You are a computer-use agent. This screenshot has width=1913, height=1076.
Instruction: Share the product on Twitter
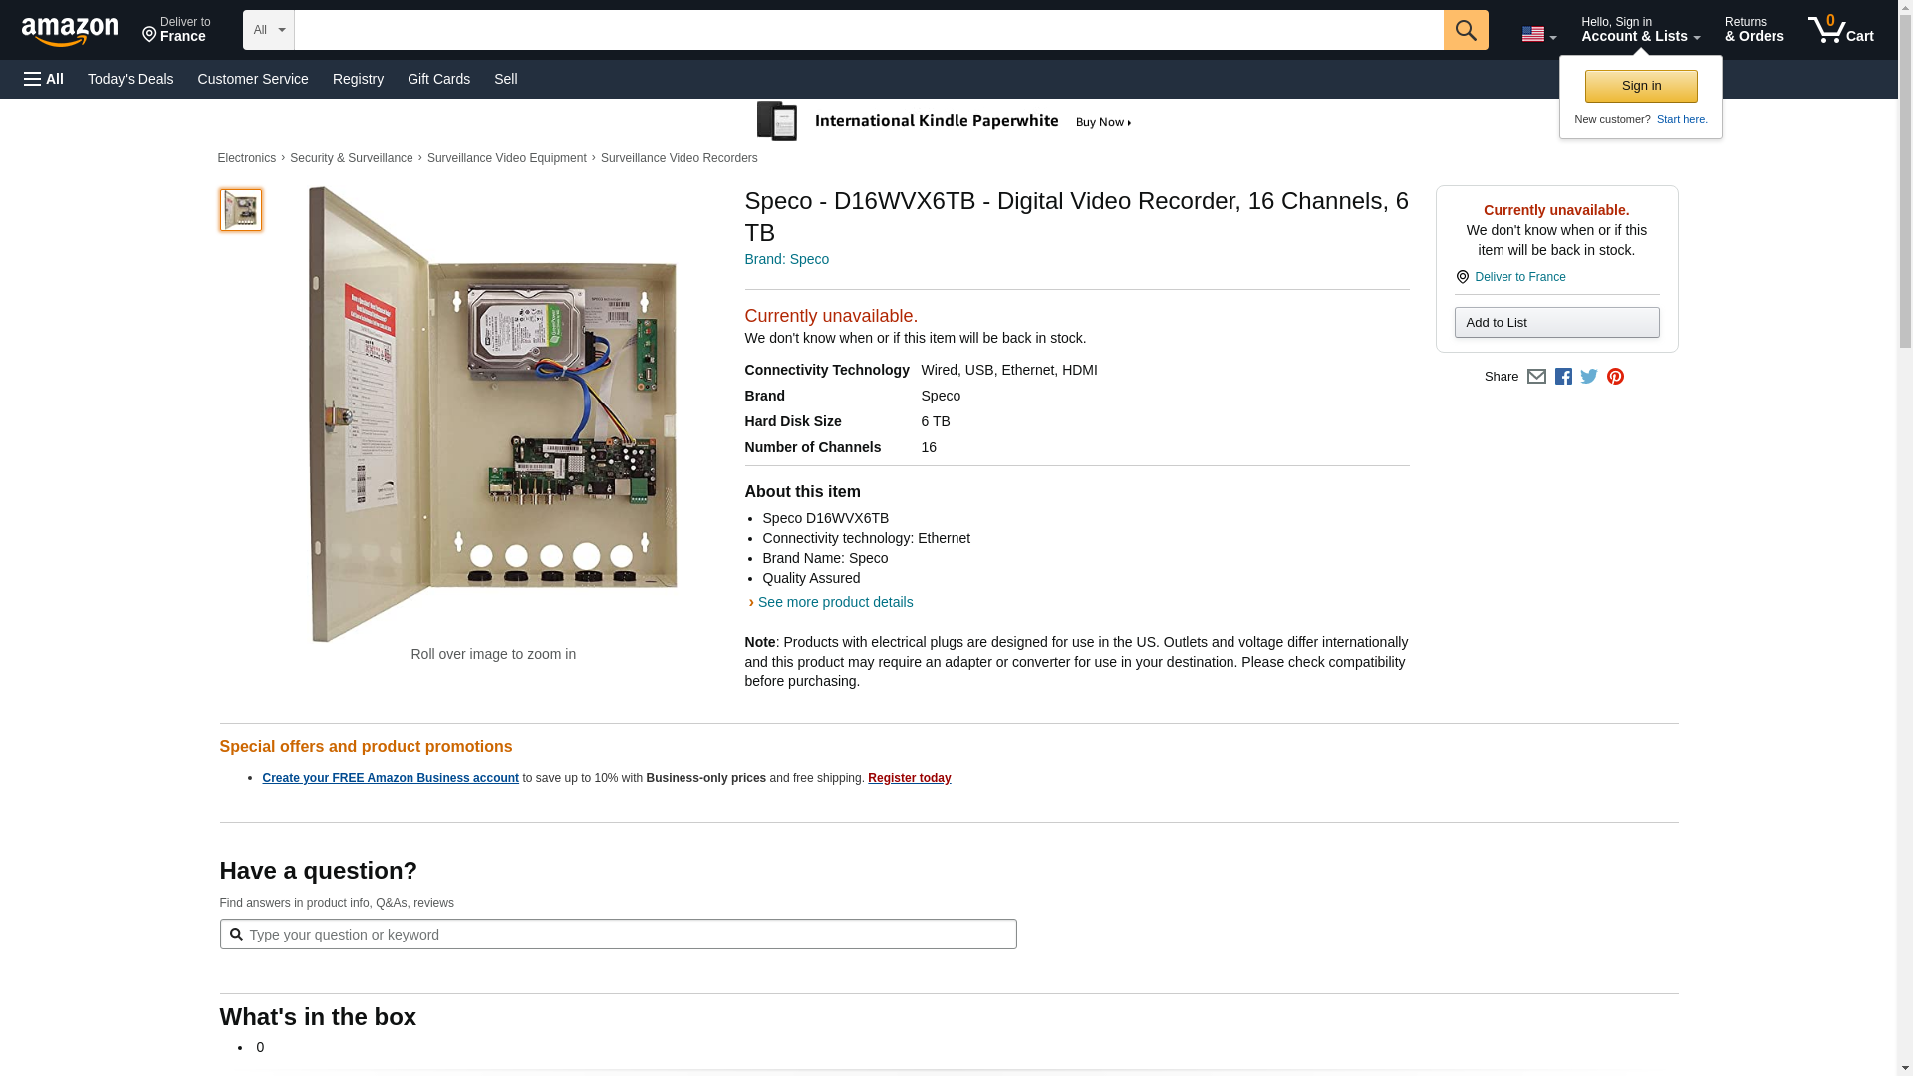pyautogui.click(x=1589, y=377)
